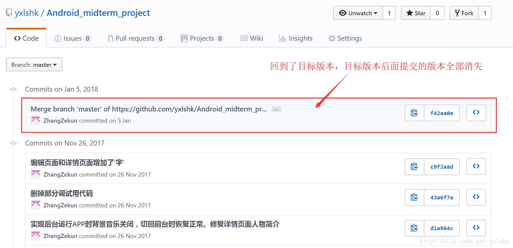
Task: Open commit hash f42aa0e
Action: [x=442, y=113]
